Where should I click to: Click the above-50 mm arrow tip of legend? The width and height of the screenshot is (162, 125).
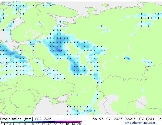coord(81,122)
